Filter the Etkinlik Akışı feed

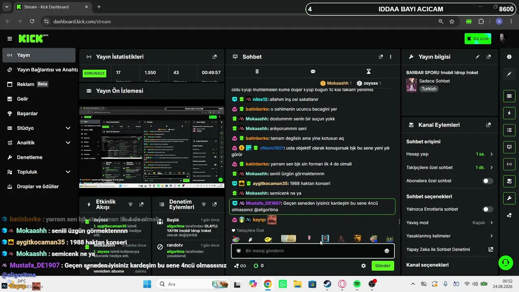[131, 204]
